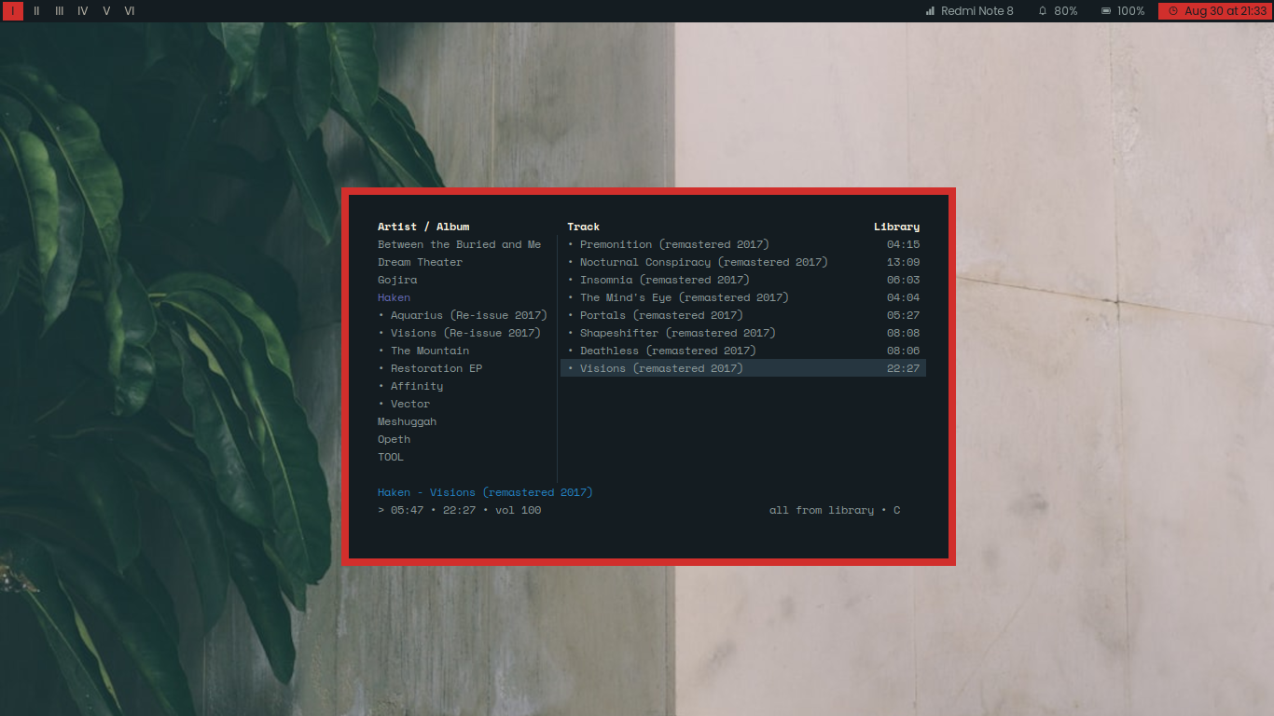Screen dimensions: 1274x716
Task: Switch to workspace VI
Action: tap(130, 11)
